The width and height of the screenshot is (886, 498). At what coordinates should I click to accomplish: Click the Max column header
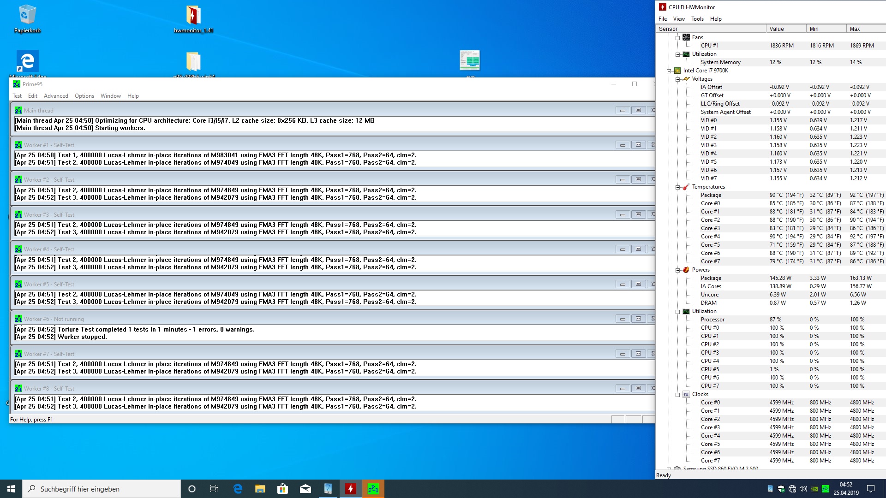tap(866, 29)
